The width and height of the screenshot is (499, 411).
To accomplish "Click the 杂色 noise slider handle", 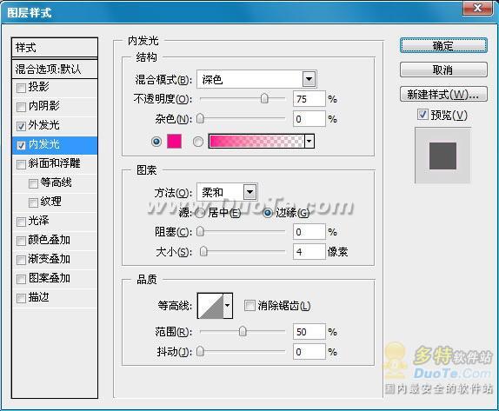I will click(x=200, y=119).
